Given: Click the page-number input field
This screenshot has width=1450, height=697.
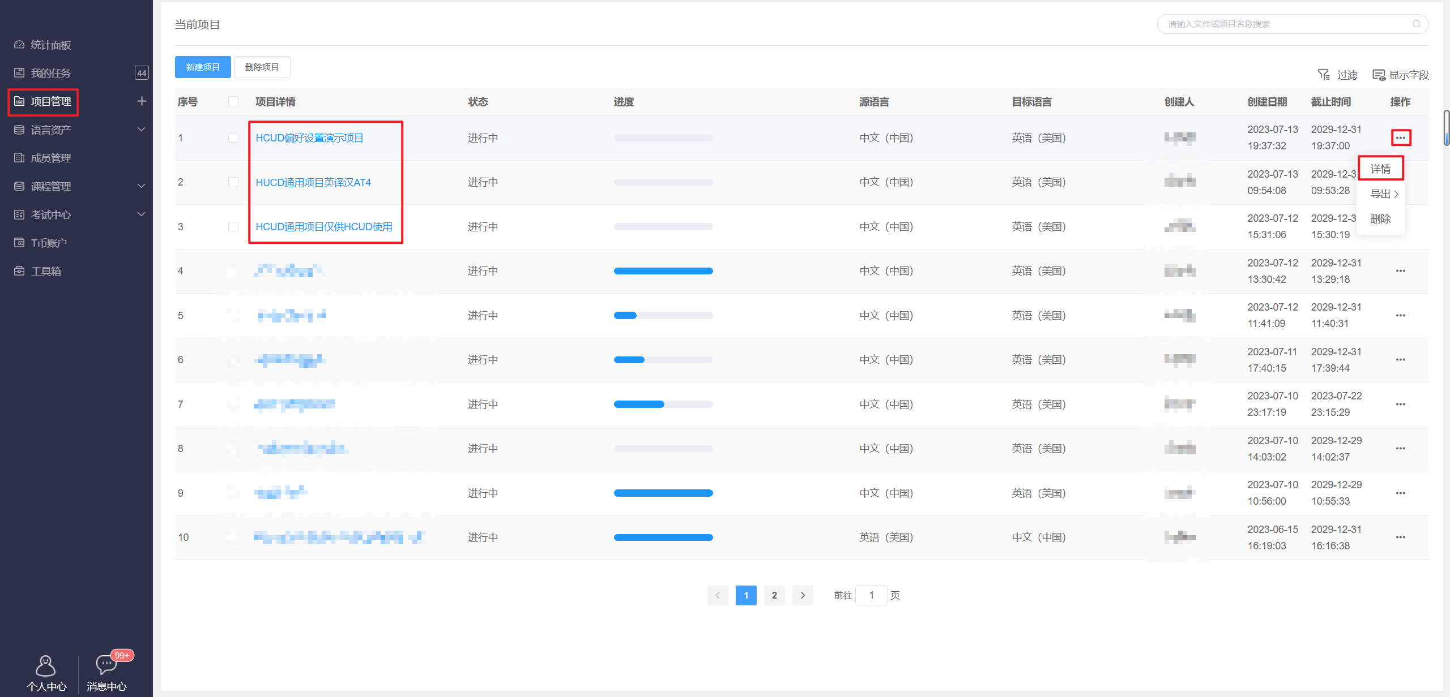Looking at the screenshot, I should 871,595.
